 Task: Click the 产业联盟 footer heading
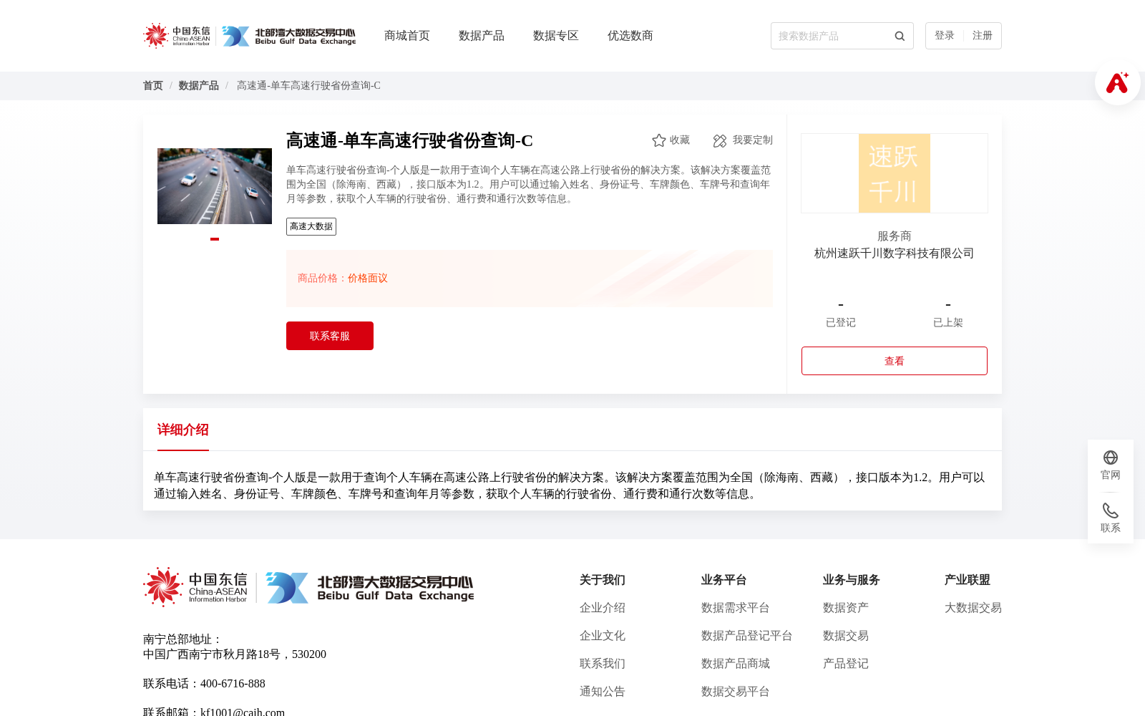coord(968,580)
